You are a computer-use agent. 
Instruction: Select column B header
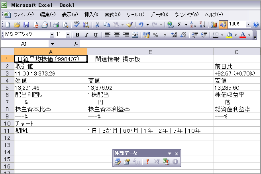(150, 52)
